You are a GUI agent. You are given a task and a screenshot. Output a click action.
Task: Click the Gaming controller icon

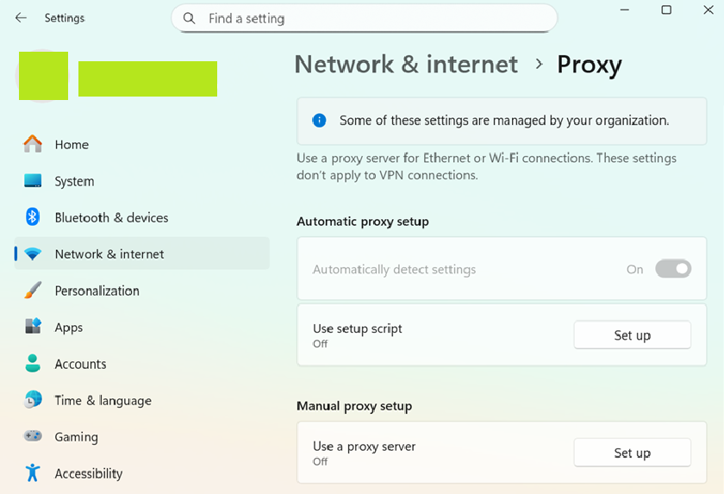(33, 436)
